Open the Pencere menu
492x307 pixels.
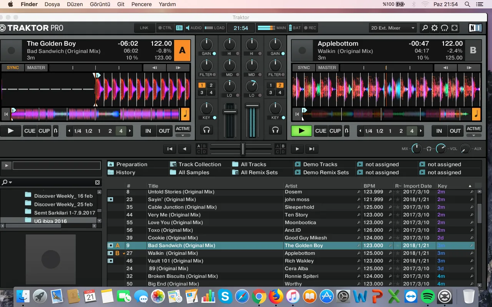coord(141,4)
